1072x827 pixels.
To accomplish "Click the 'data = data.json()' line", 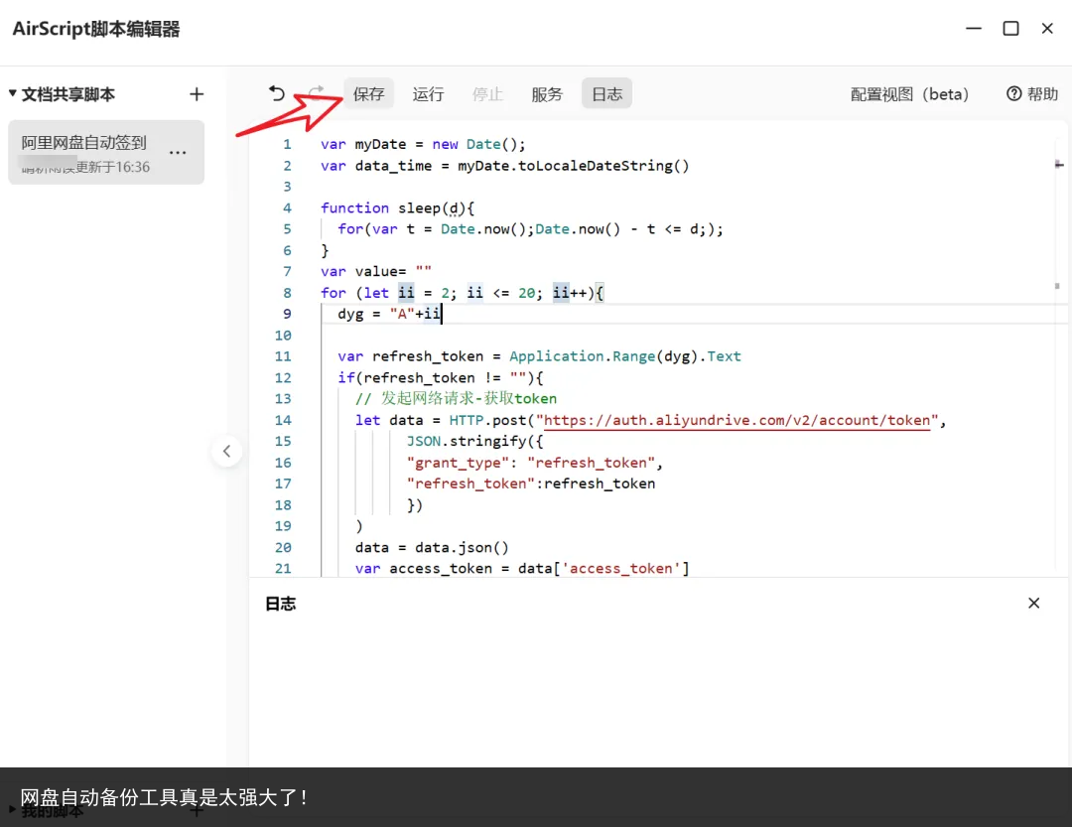I will point(432,547).
